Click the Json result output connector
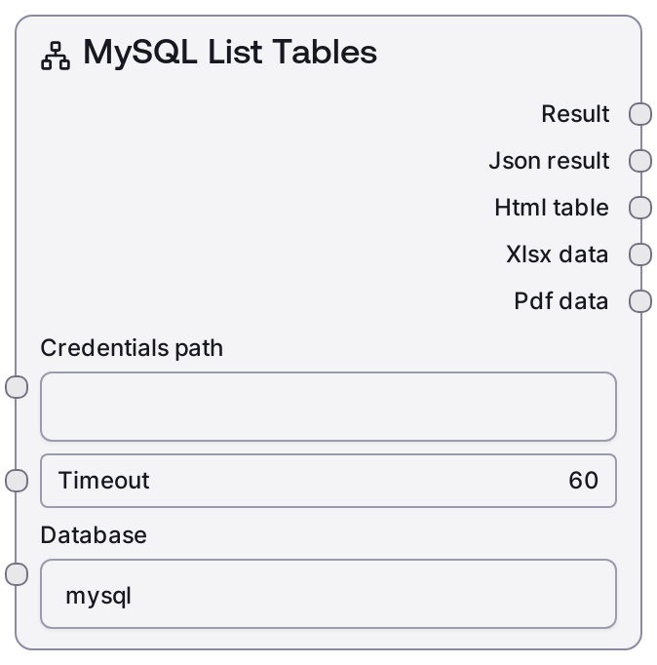This screenshot has height=665, width=657. pyautogui.click(x=640, y=161)
